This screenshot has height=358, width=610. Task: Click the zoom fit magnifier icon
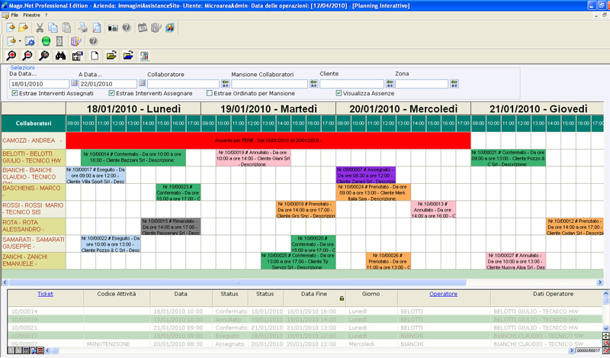(44, 56)
